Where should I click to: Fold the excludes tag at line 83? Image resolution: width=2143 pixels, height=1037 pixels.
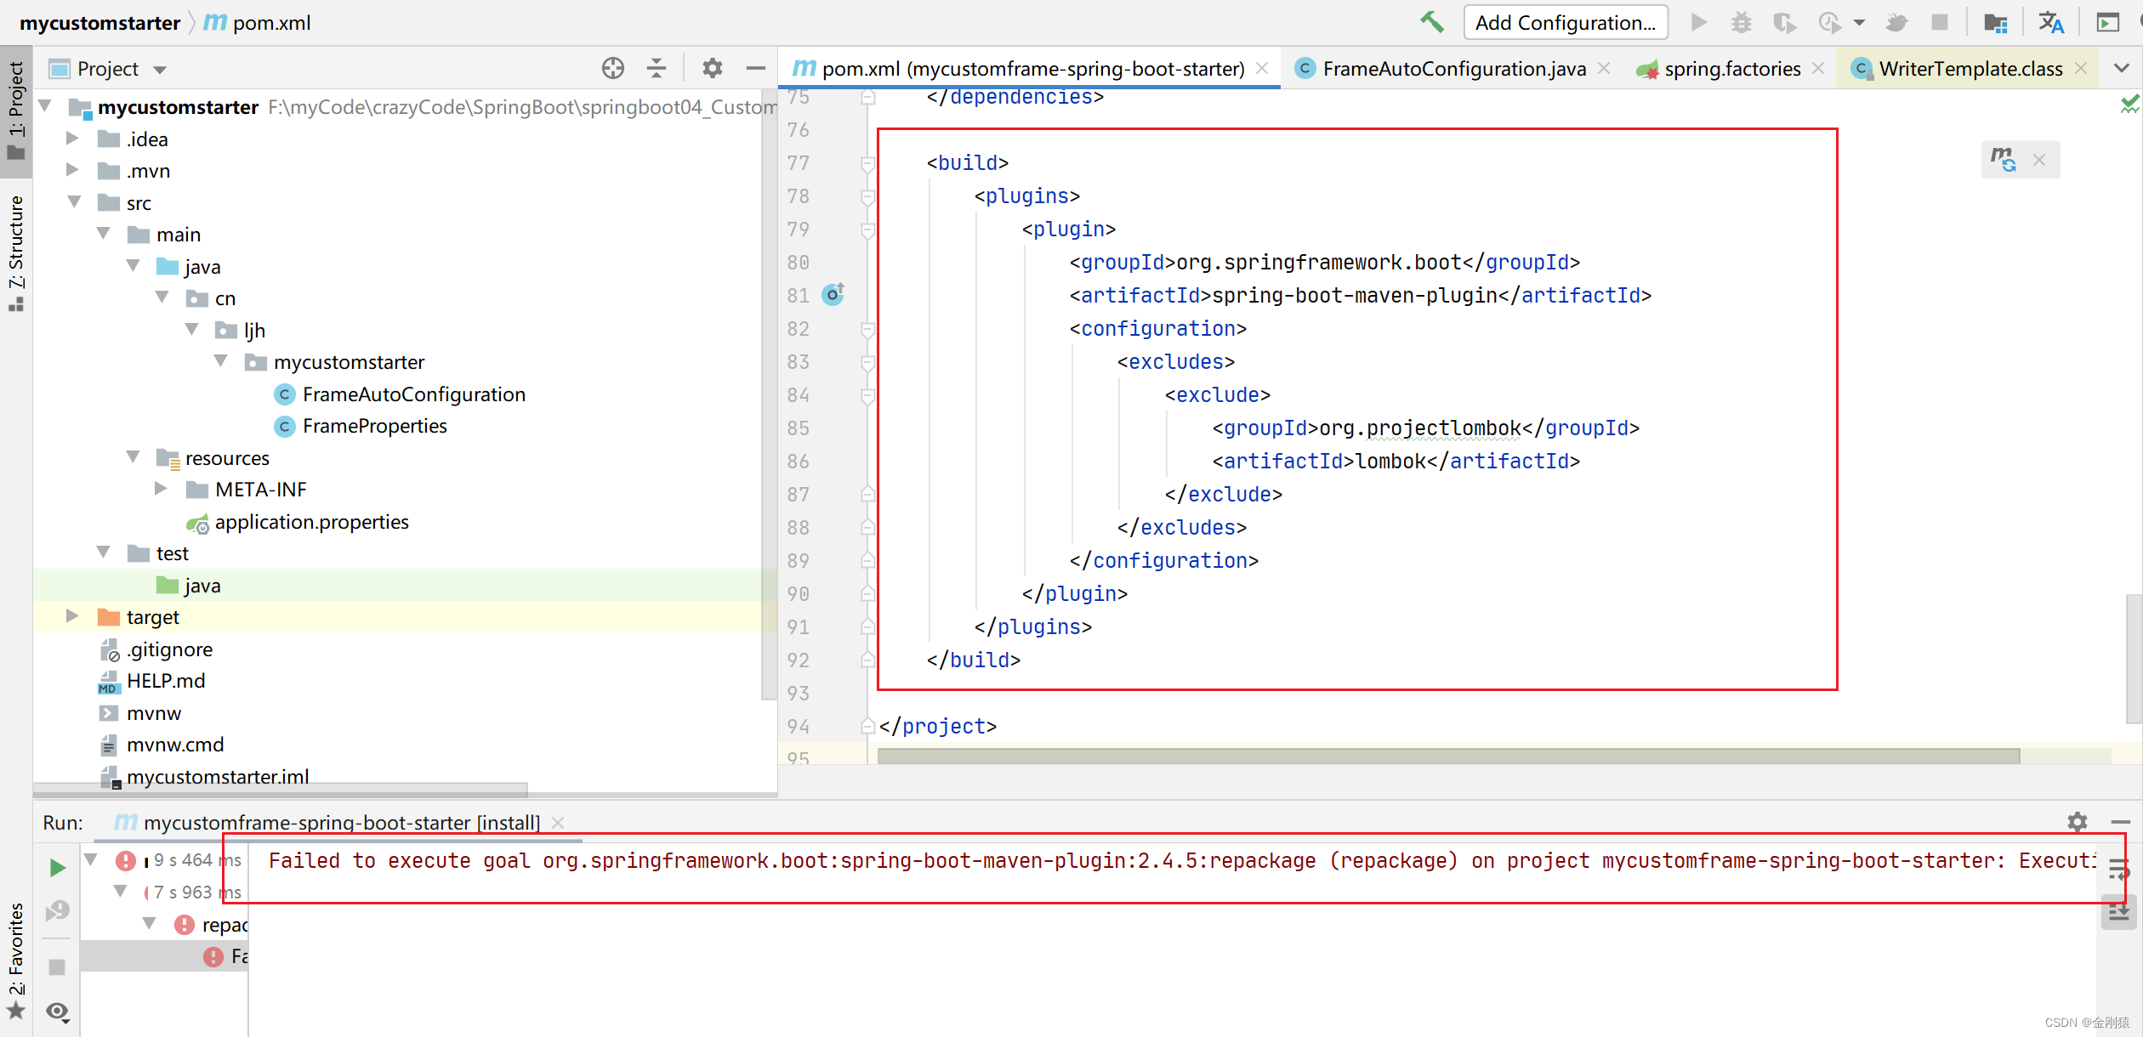[867, 362]
